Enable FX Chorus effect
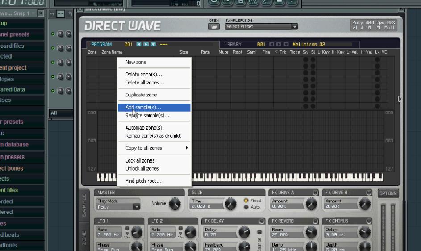Viewport: 421px width, 251px height. pos(369,221)
